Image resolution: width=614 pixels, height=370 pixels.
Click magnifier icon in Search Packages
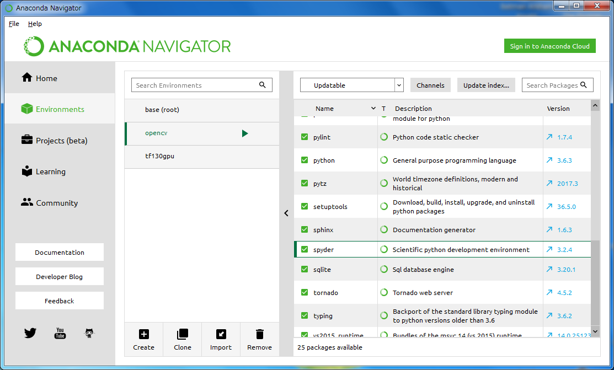[584, 84]
